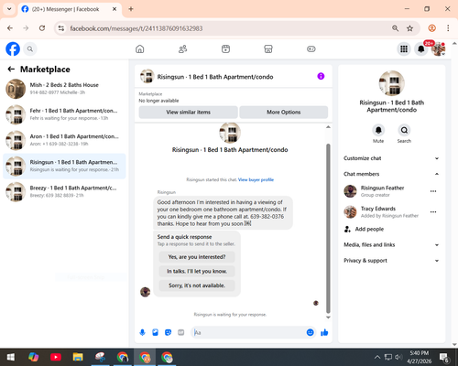Click listing thumbnail in right info panel
The height and width of the screenshot is (366, 458).
click(392, 83)
